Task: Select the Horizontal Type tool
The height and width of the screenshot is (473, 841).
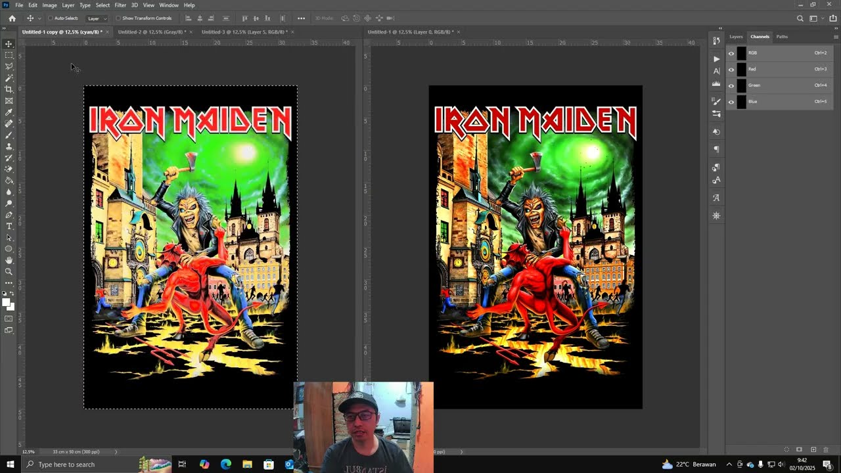Action: 9,226
